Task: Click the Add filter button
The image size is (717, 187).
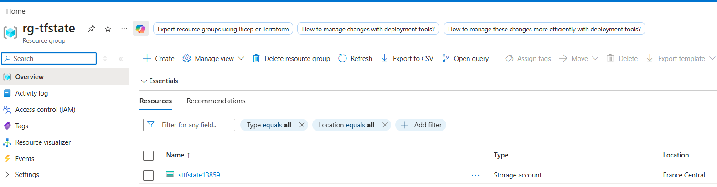Action: click(x=421, y=125)
